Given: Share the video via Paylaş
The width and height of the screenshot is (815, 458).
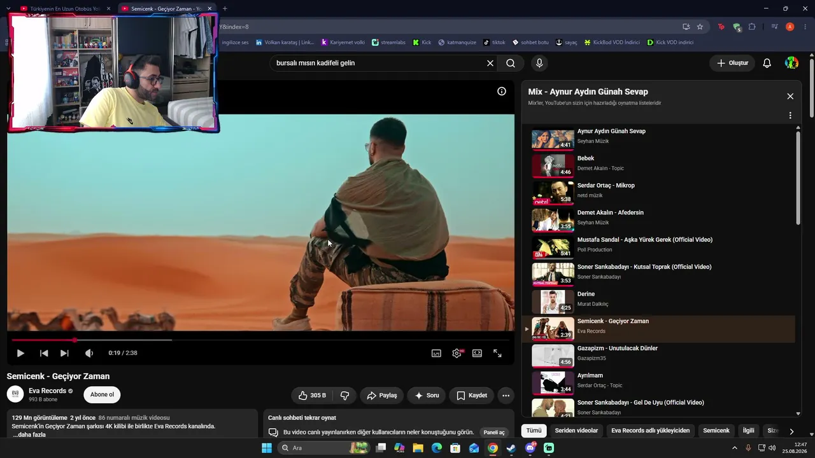Looking at the screenshot, I should click(x=382, y=396).
